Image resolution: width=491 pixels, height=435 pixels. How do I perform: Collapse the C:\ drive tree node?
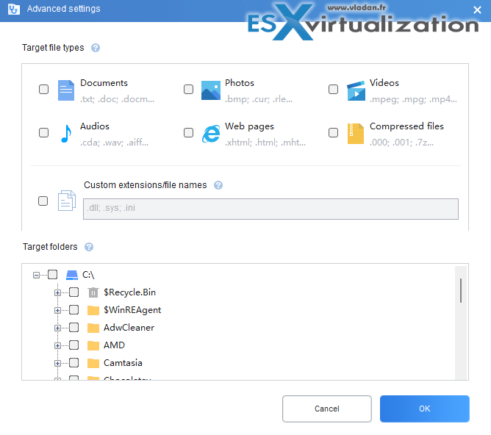pos(36,275)
